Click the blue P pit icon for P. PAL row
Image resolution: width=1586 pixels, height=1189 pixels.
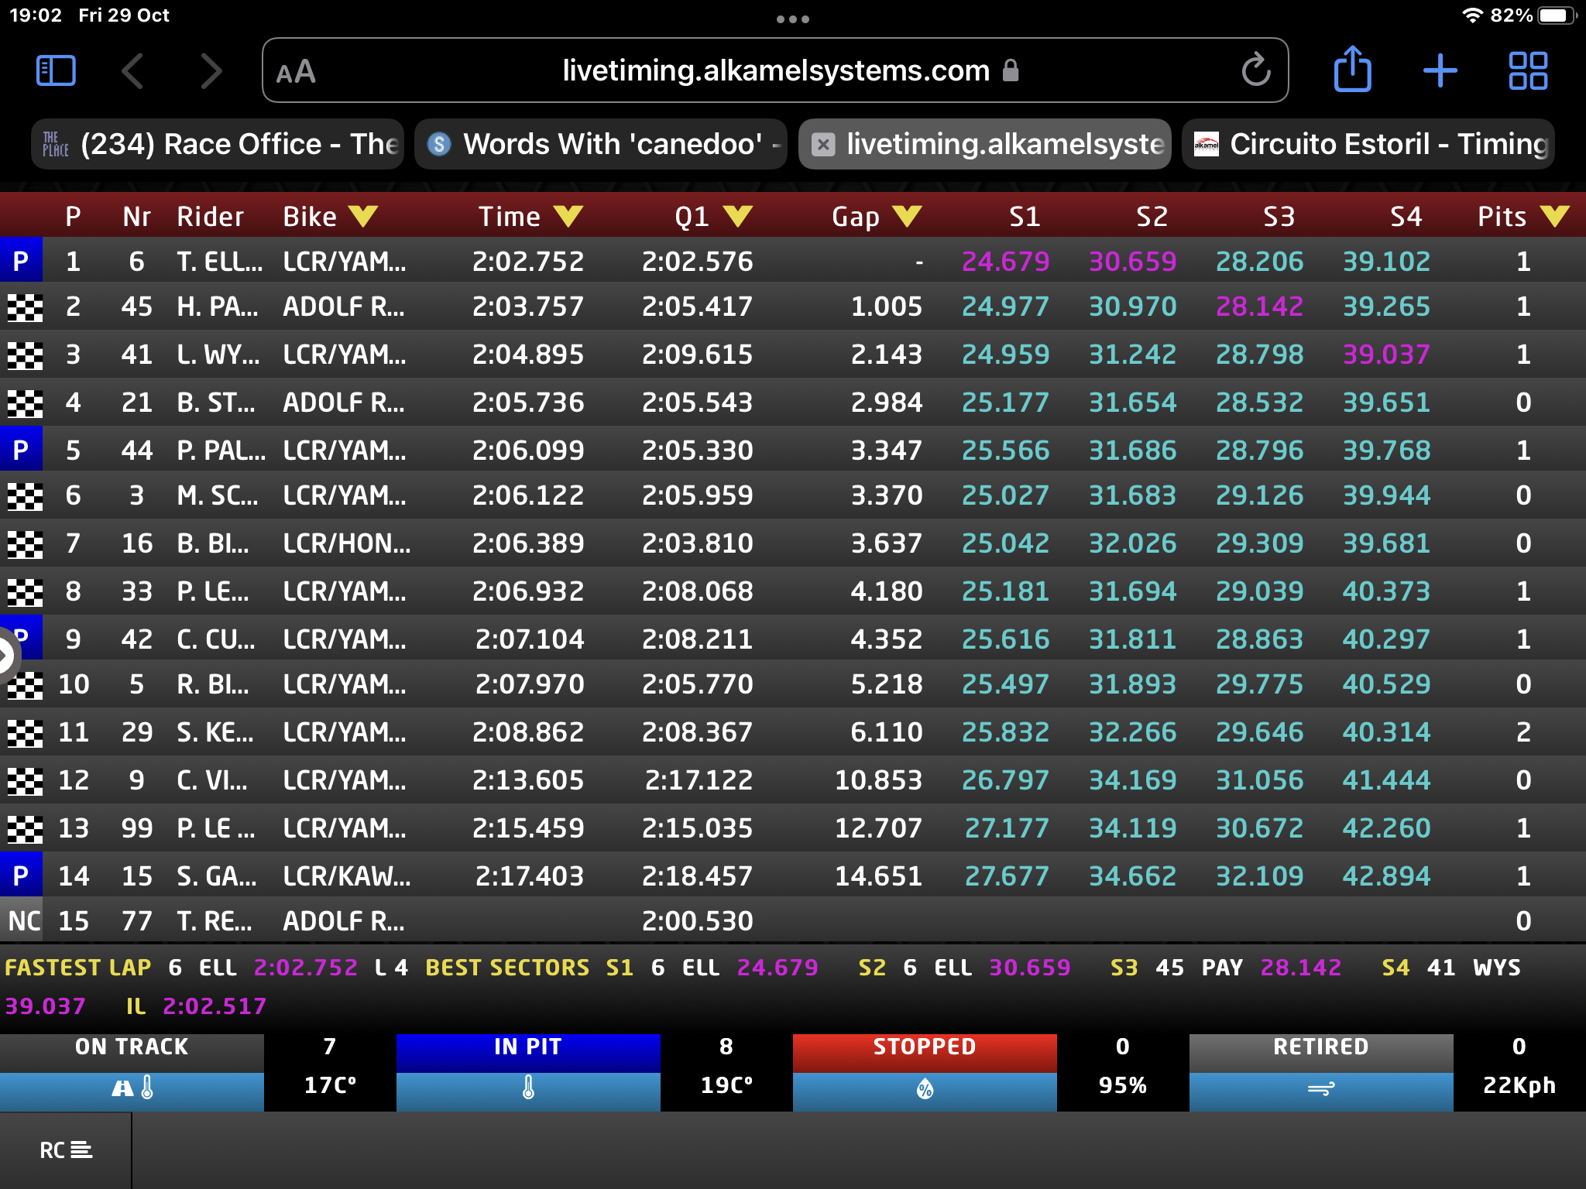[x=21, y=450]
